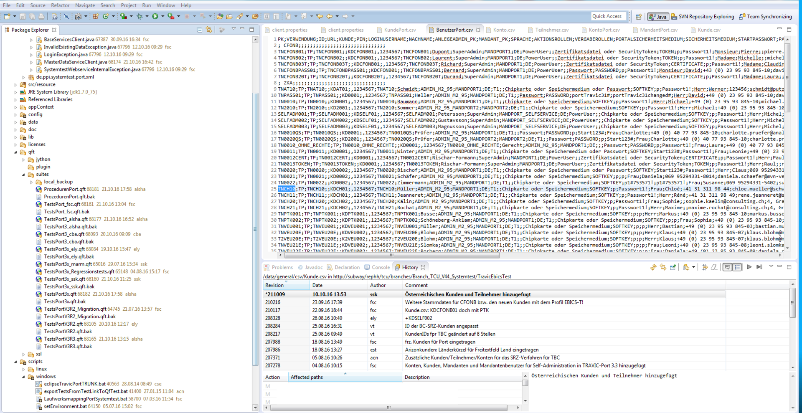802x413 pixels.
Task: Toggle Link with Editor in History view
Action: click(x=663, y=267)
